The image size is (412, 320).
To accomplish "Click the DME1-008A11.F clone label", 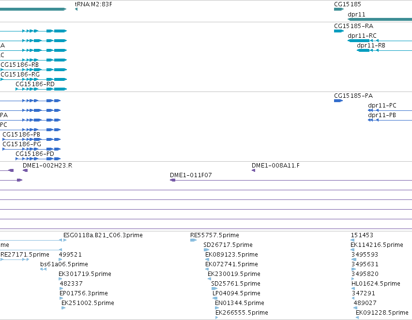I will 275,166.
